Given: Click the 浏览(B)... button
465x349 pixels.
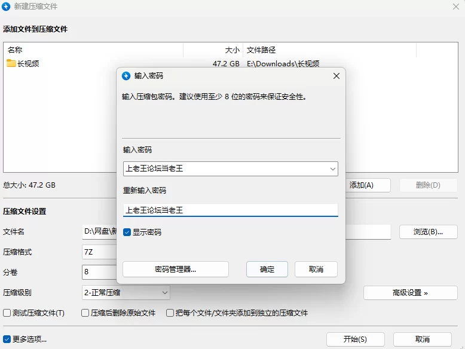Looking at the screenshot, I should (428, 232).
